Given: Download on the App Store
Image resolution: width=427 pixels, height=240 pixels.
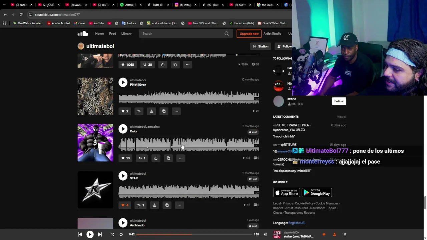Looking at the screenshot, I should (287, 193).
